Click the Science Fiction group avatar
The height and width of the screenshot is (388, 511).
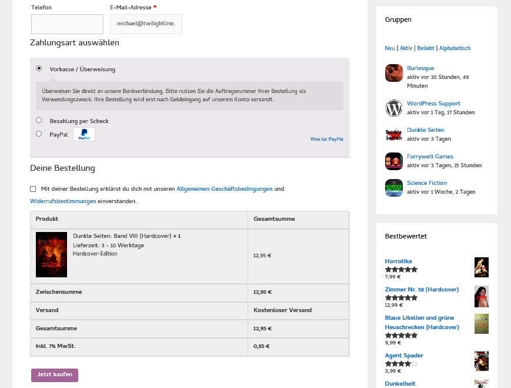pos(393,188)
